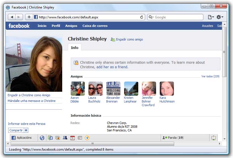Click the padlock privacy icon
Screen dimensions: 233x158
[x=76, y=63]
